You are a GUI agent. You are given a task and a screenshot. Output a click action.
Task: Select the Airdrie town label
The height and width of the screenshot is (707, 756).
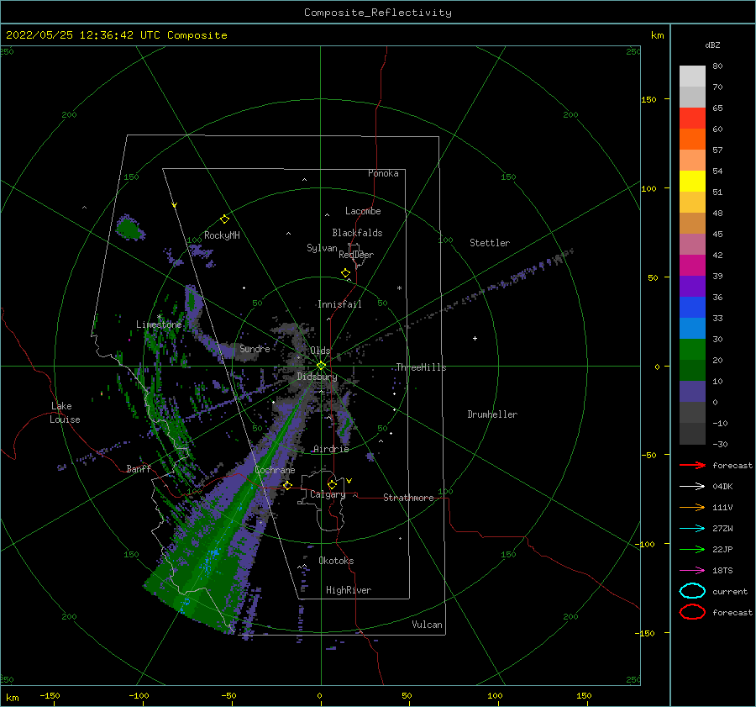(x=331, y=449)
